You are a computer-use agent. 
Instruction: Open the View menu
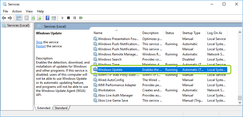coord(29,11)
